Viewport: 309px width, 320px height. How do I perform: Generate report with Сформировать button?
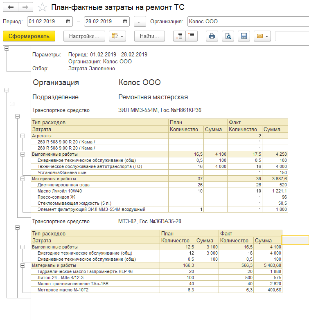(29, 36)
